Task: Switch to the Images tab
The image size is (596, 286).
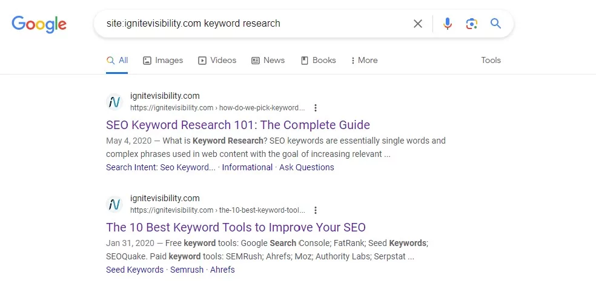Action: 163,60
